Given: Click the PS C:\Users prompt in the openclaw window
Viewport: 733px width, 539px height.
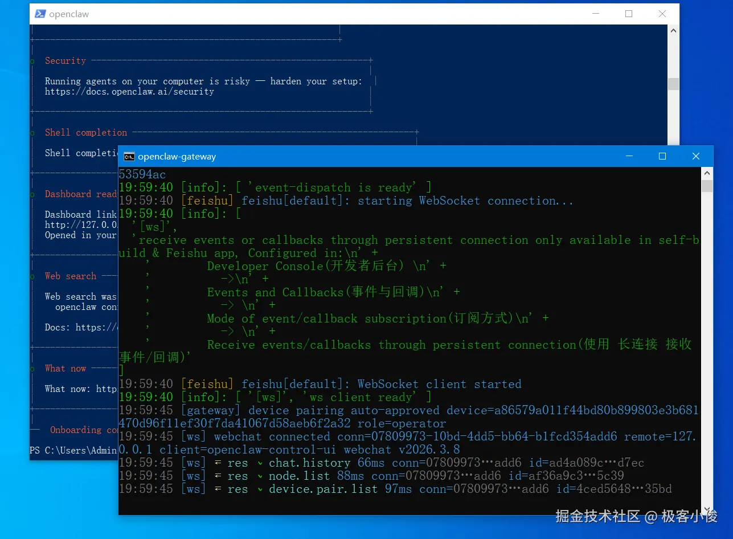Looking at the screenshot, I should coord(73,451).
